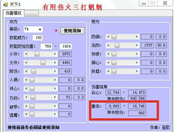Click the 万钧 value box 51
This screenshot has height=132, width=174.
65,97
